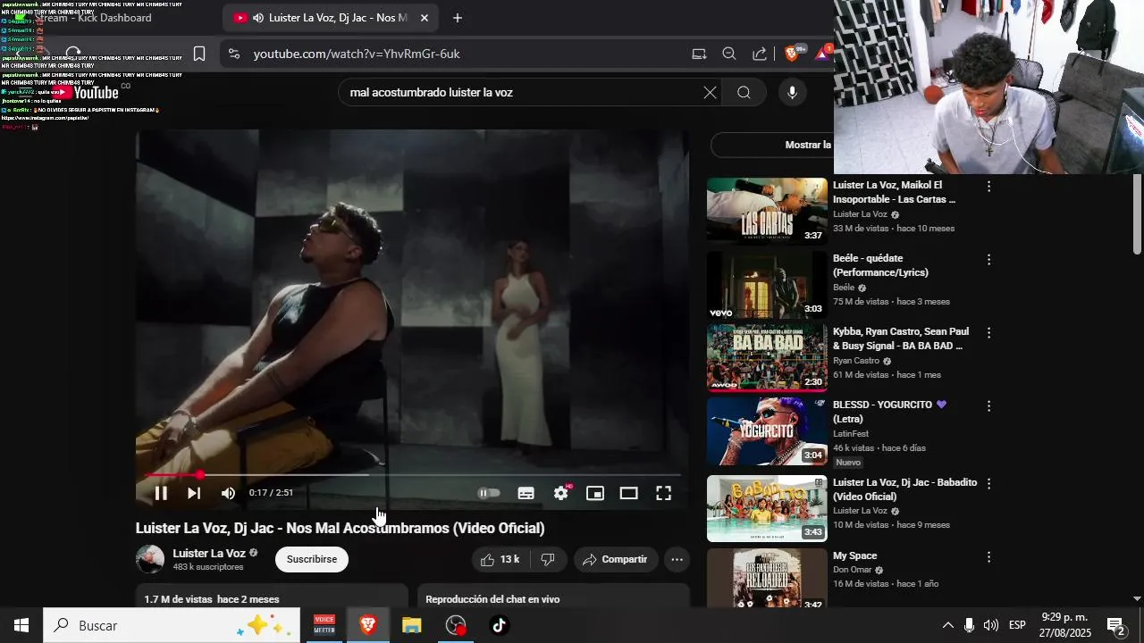Skip to the next video
This screenshot has width=1144, height=643.
194,493
